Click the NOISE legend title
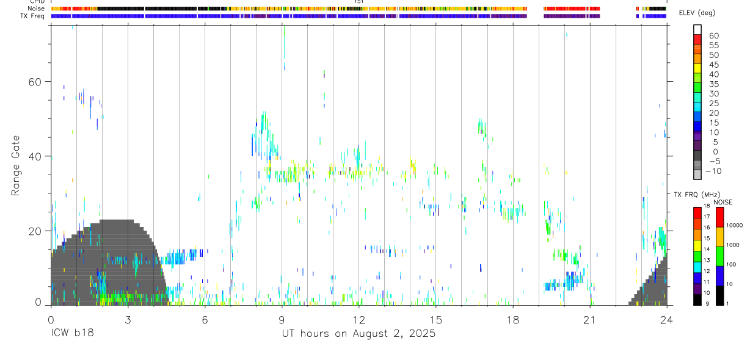This screenshot has width=750, height=346. click(x=723, y=203)
